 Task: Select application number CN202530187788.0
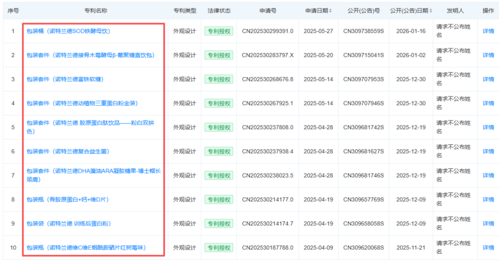click(x=268, y=248)
